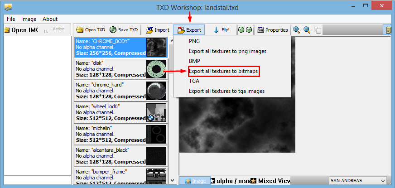Screen dimensions: 395x188
Task: Click the Flip! toolbar button
Action: click(222, 30)
